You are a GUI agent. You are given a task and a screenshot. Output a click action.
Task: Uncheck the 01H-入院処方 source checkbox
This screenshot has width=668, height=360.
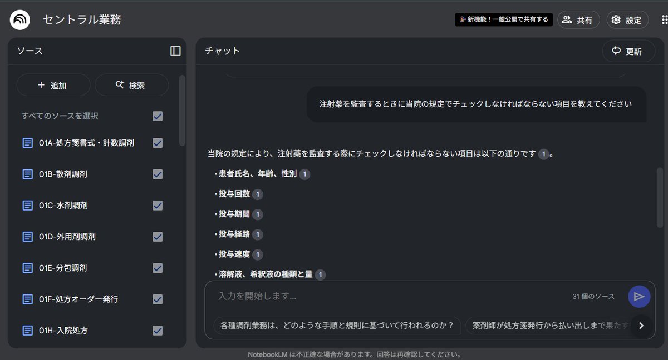[x=158, y=330]
